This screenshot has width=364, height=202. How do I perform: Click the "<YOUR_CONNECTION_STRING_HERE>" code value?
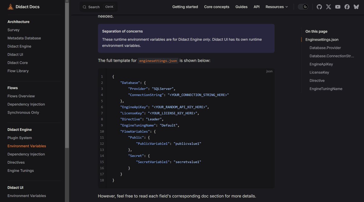point(198,95)
